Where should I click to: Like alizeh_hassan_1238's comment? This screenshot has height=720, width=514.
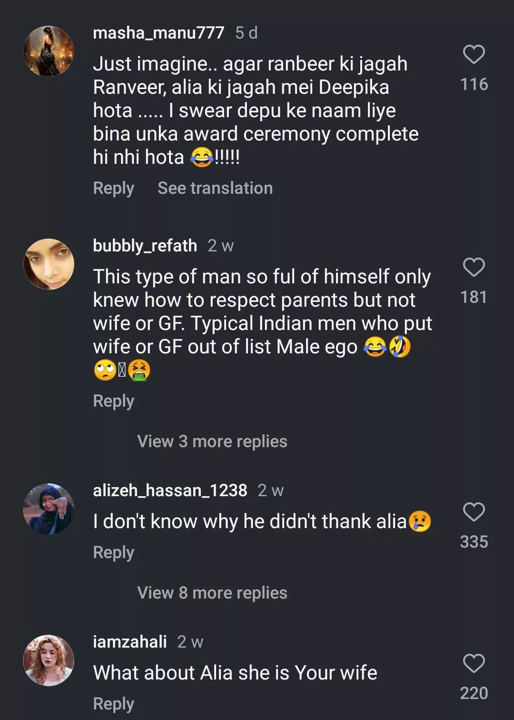point(474,512)
